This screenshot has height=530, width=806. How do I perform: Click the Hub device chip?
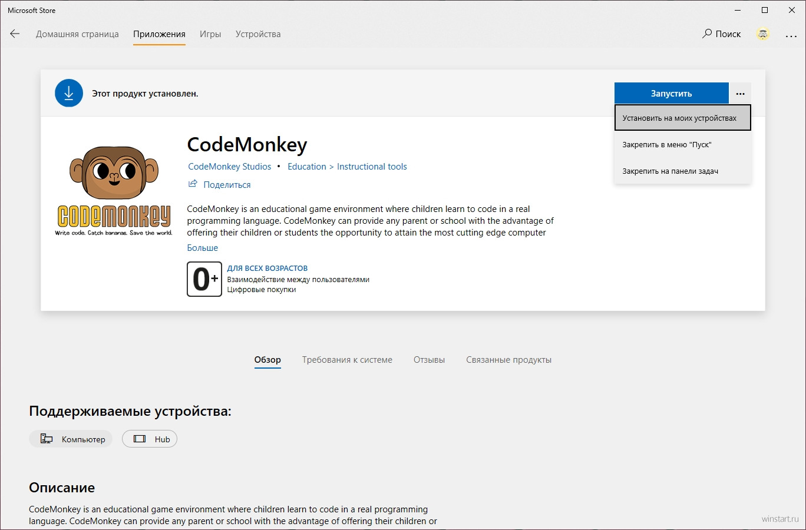(x=150, y=439)
